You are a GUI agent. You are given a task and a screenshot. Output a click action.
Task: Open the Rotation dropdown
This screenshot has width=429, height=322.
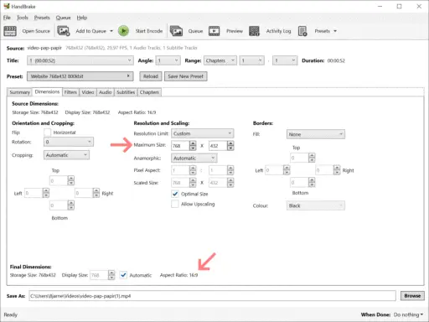69,142
